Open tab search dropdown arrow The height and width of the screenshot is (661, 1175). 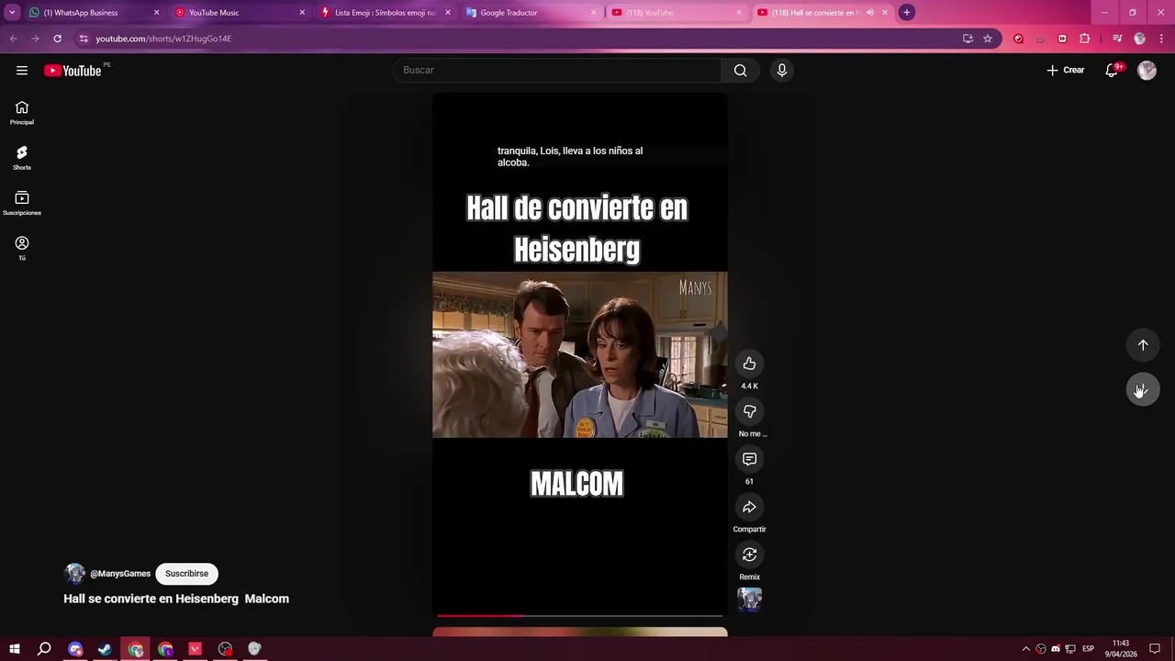[12, 13]
